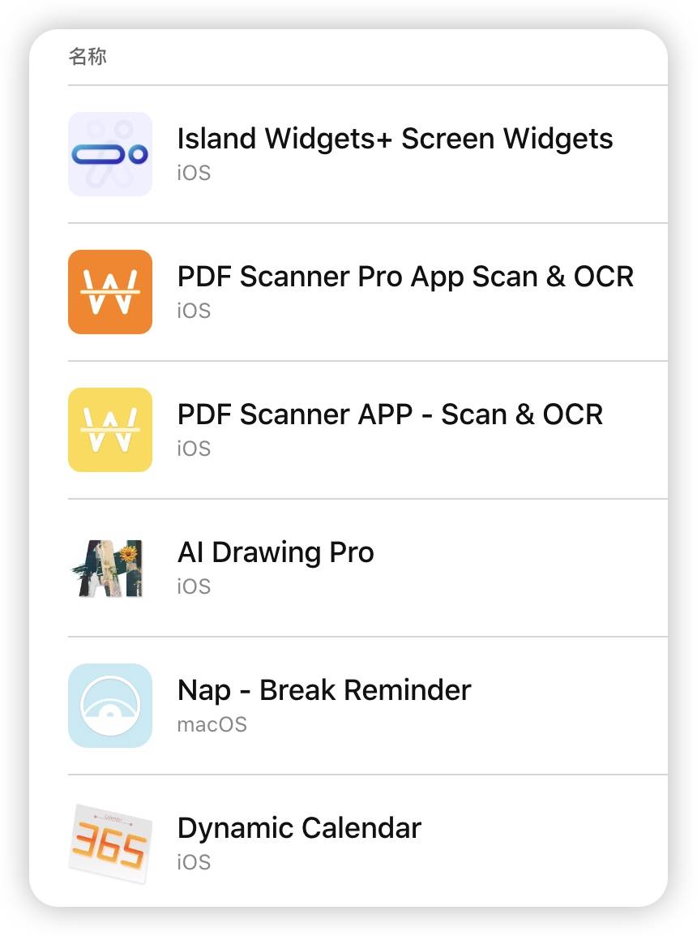Click iOS label under Dynamic Calendar
Image resolution: width=697 pixels, height=936 pixels.
coord(194,862)
